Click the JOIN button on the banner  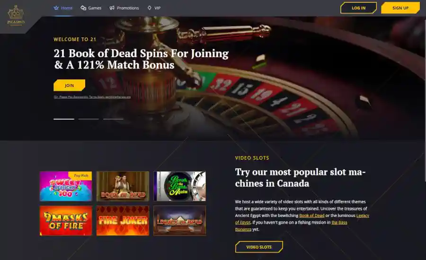pos(69,85)
